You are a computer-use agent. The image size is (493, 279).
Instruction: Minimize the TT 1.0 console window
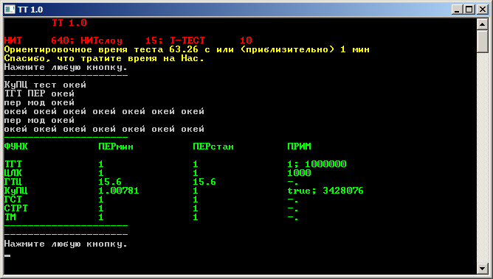pos(457,10)
